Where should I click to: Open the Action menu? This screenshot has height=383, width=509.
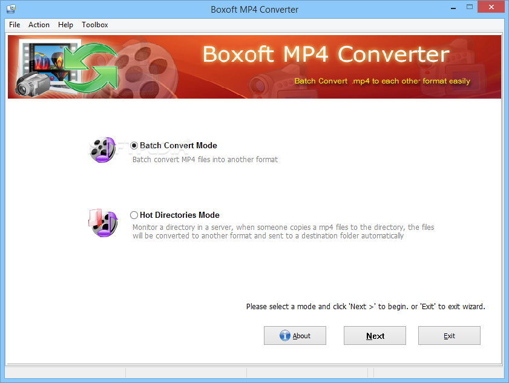(x=39, y=25)
